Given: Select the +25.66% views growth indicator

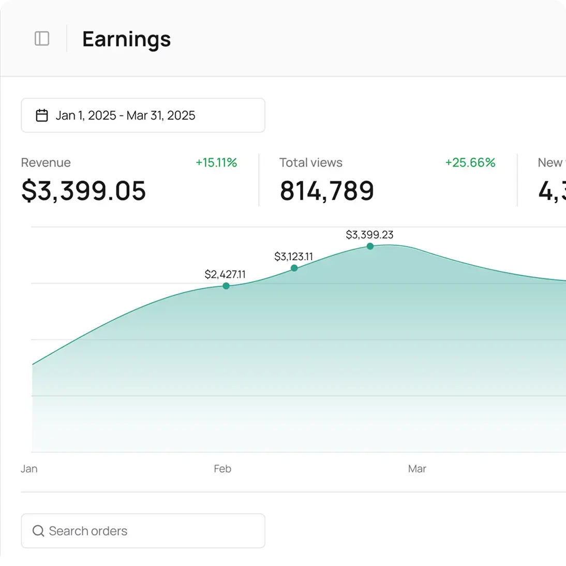Looking at the screenshot, I should 470,162.
